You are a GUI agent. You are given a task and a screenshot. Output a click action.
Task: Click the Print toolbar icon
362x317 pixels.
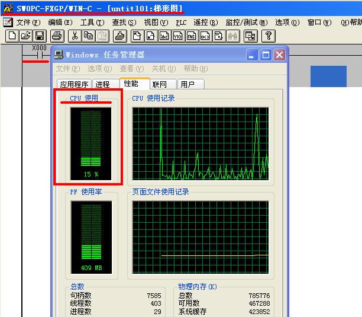coord(57,36)
